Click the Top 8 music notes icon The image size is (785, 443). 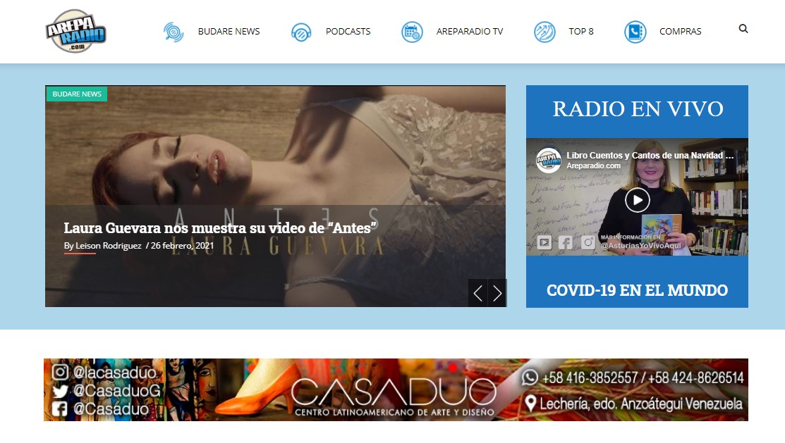click(544, 32)
